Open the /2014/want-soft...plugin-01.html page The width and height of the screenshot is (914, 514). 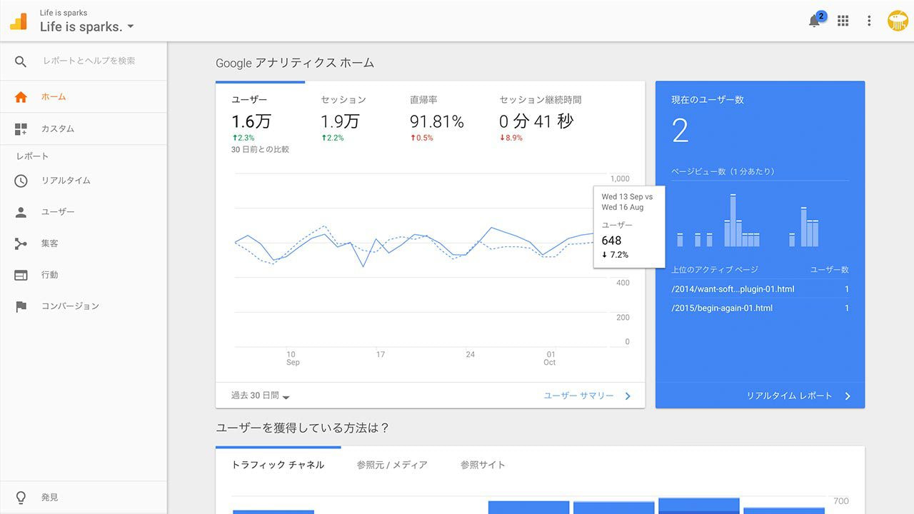[x=733, y=289]
